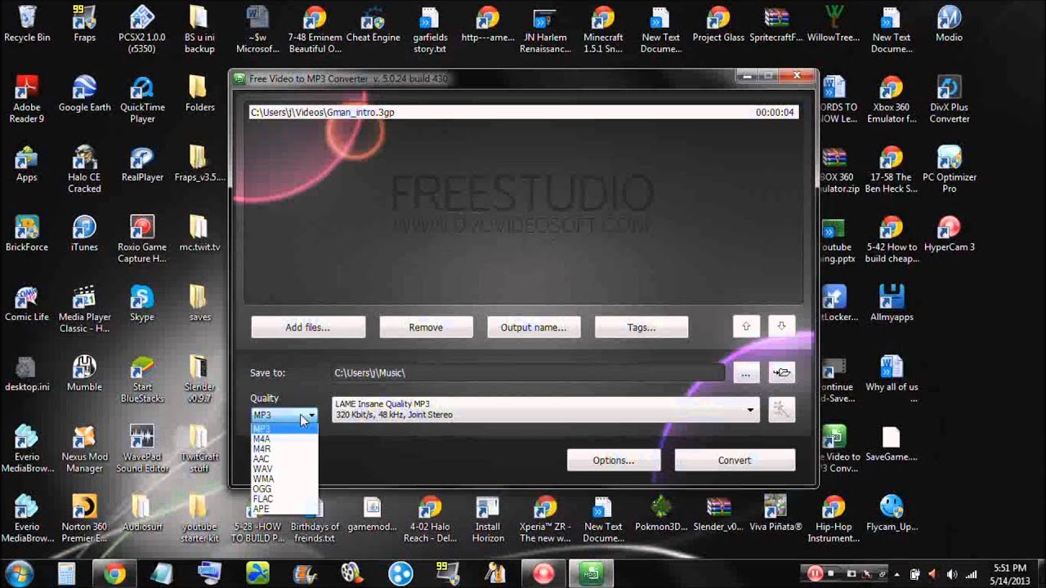Browse for a folder with the ... button
The image size is (1046, 588).
[745, 372]
